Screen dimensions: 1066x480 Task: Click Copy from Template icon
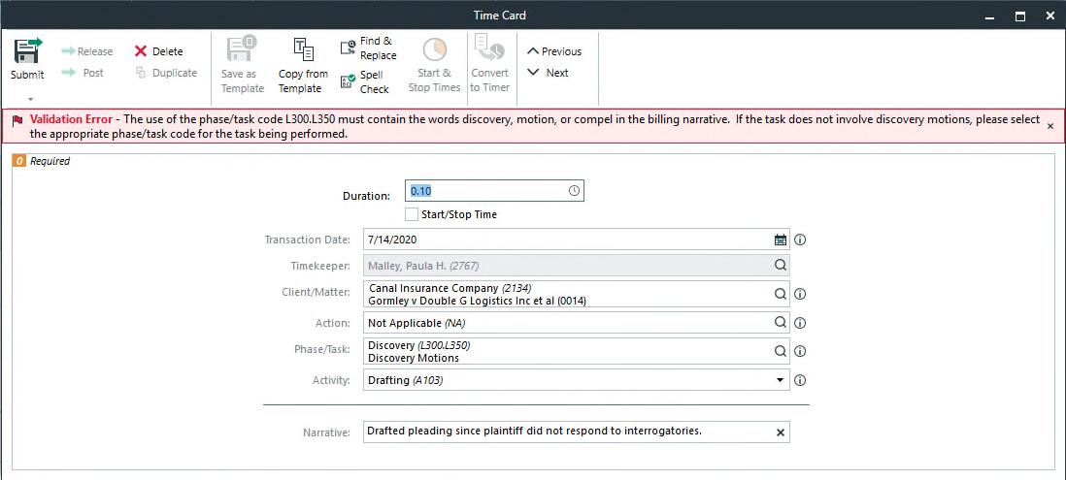pyautogui.click(x=303, y=50)
